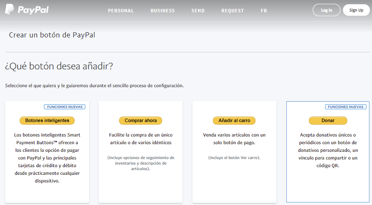Choose the Añadir al carro button
This screenshot has height=205, width=372.
coord(234,120)
